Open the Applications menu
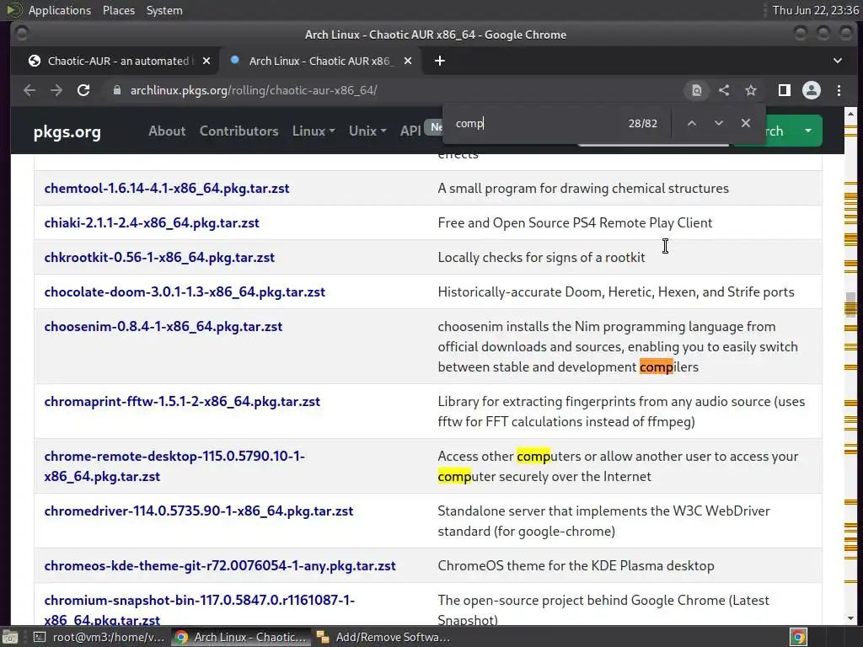 tap(60, 10)
